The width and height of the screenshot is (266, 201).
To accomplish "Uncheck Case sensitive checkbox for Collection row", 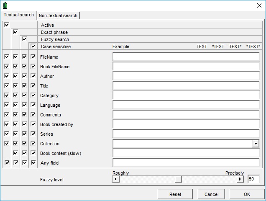I will pyautogui.click(x=33, y=143).
